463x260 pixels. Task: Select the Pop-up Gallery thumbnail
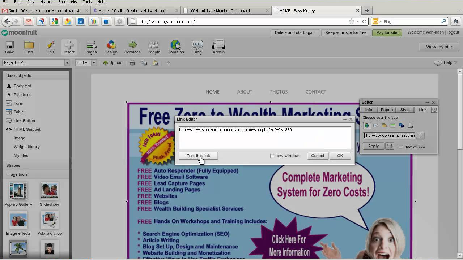pos(18,191)
